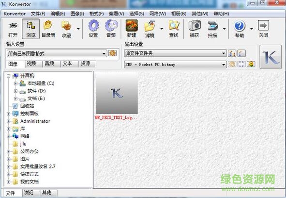Screen dimensions: 286x198
Task: Select the jilu folder
Action: click(23, 144)
